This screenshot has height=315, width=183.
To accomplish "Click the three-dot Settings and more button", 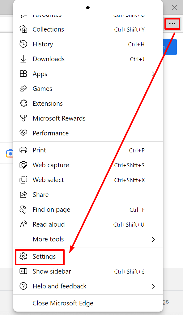I will (x=172, y=24).
